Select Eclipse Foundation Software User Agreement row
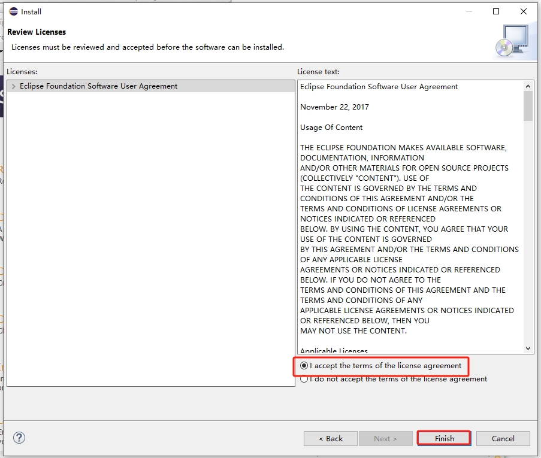The width and height of the screenshot is (541, 458). 151,86
